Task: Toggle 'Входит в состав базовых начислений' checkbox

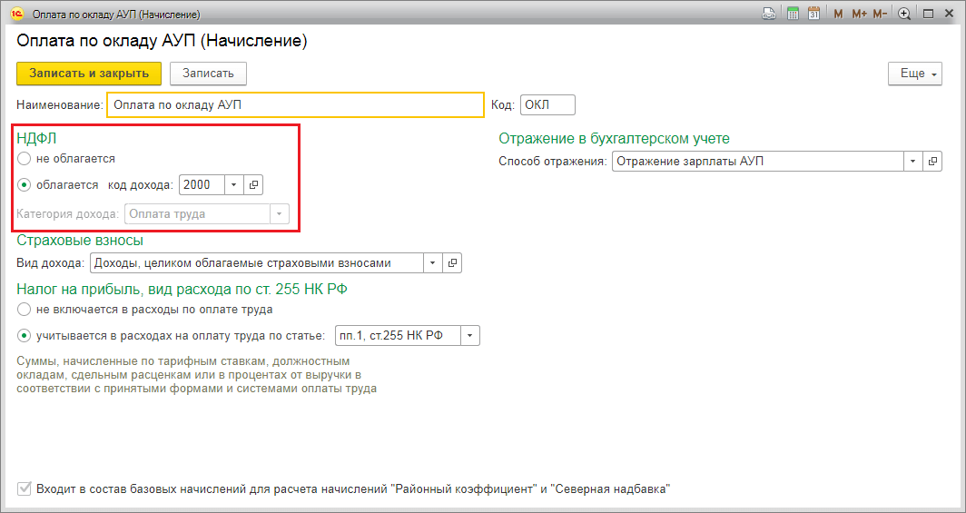Action: (24, 489)
